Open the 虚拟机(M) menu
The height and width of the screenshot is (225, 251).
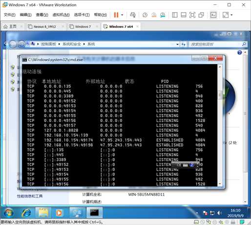click(61, 15)
